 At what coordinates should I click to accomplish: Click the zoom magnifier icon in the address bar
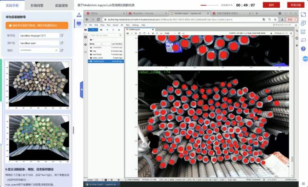(x=269, y=19)
